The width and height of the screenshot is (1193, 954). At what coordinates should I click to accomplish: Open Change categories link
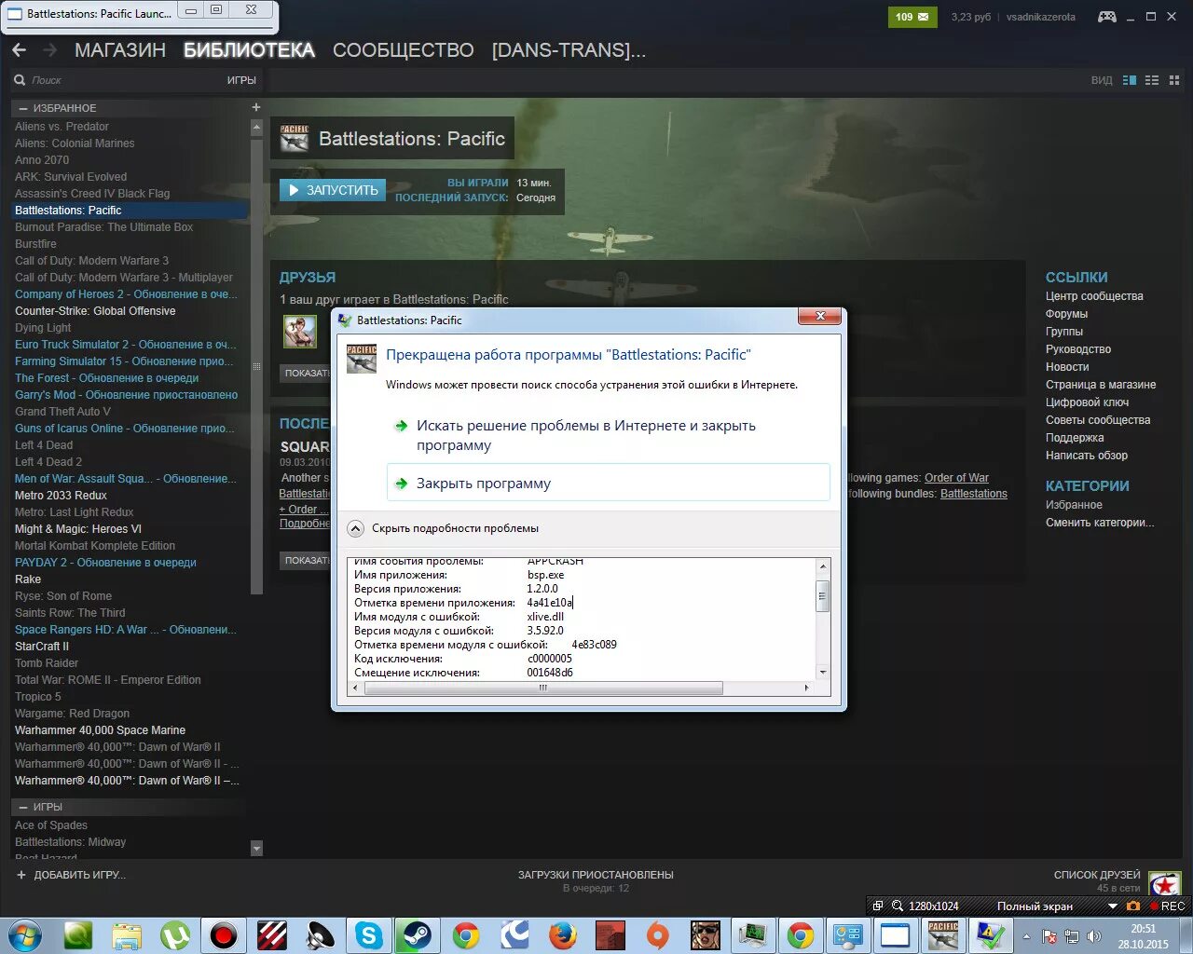pyautogui.click(x=1100, y=523)
